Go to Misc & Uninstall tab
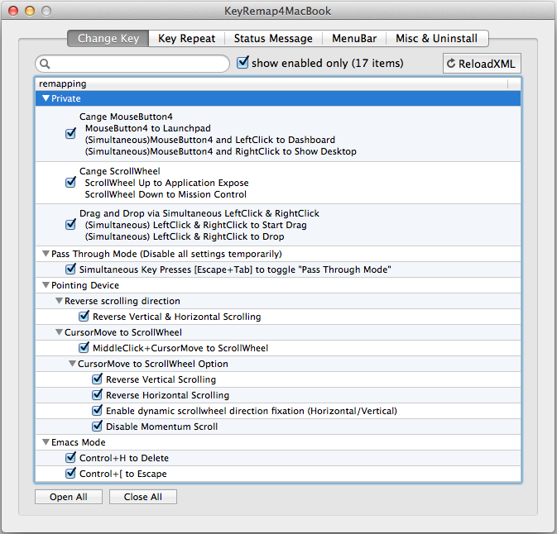Screen dimensions: 557x534 point(436,38)
